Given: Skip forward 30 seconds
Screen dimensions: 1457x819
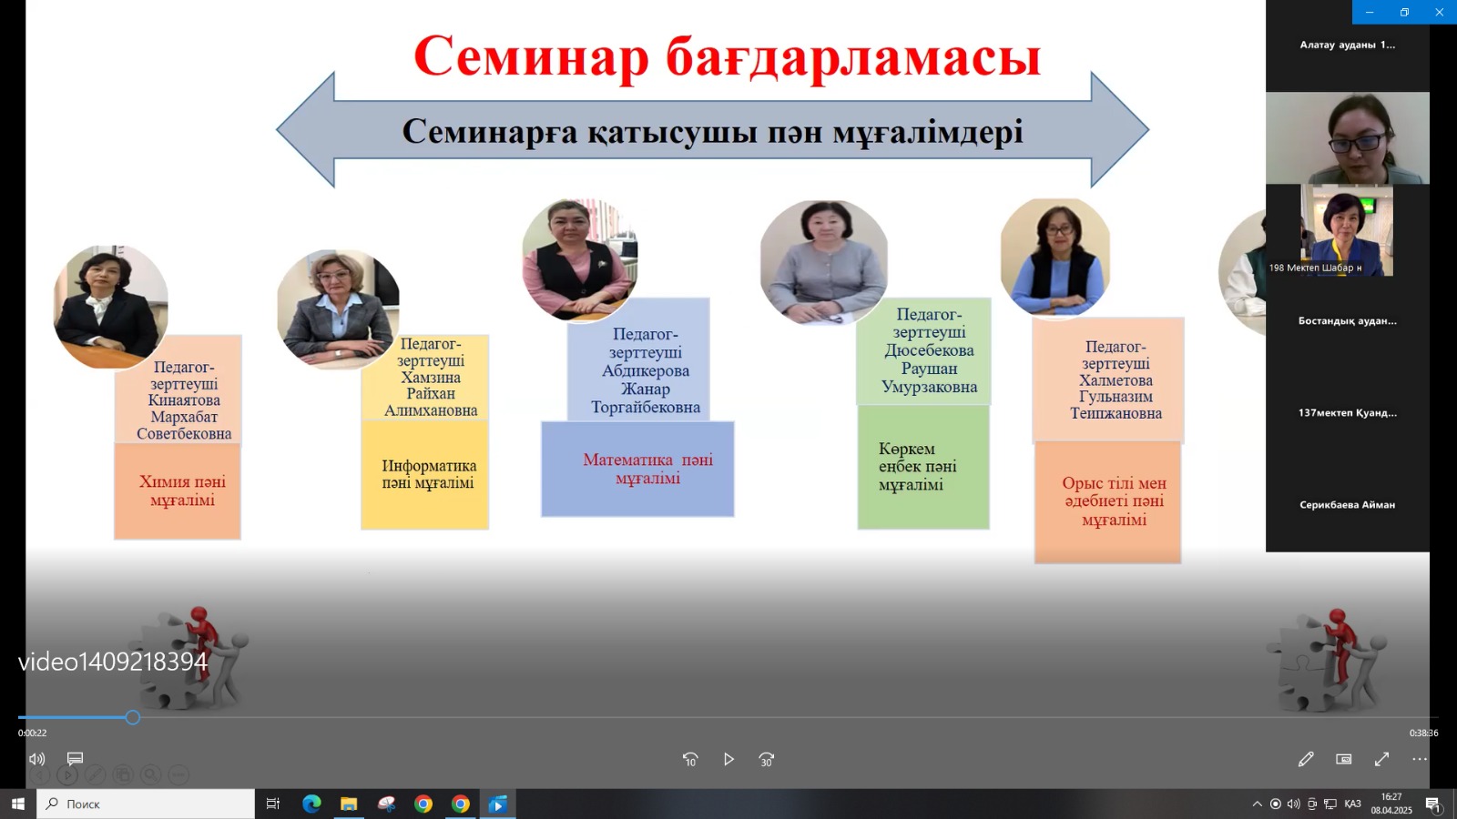Looking at the screenshot, I should coord(767,759).
